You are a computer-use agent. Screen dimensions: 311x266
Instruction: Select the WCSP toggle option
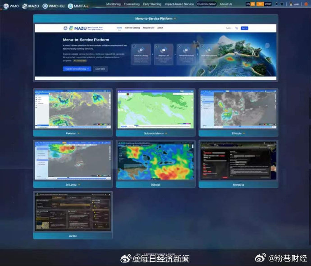[268, 4]
